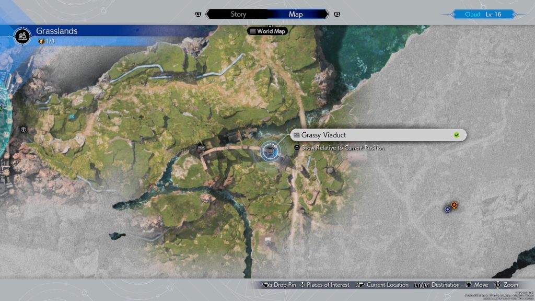Click the Grassy Viaduct location label
535x301 pixels.
324,135
